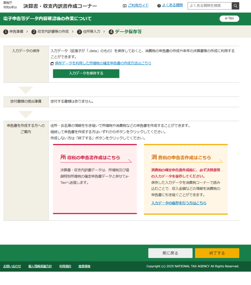Open the ご利用ガイド link

tap(138, 5)
